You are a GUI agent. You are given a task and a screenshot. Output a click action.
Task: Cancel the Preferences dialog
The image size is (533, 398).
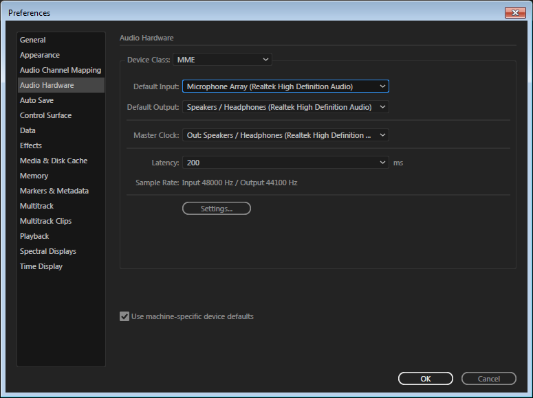[489, 378]
